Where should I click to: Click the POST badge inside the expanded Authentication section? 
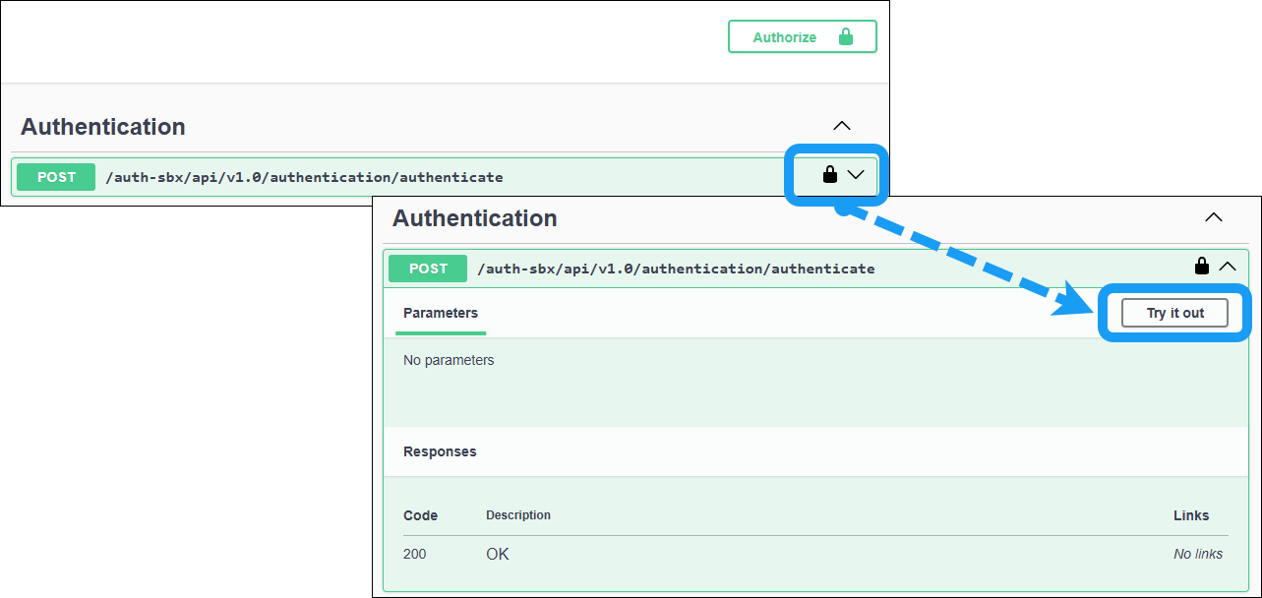tap(427, 268)
